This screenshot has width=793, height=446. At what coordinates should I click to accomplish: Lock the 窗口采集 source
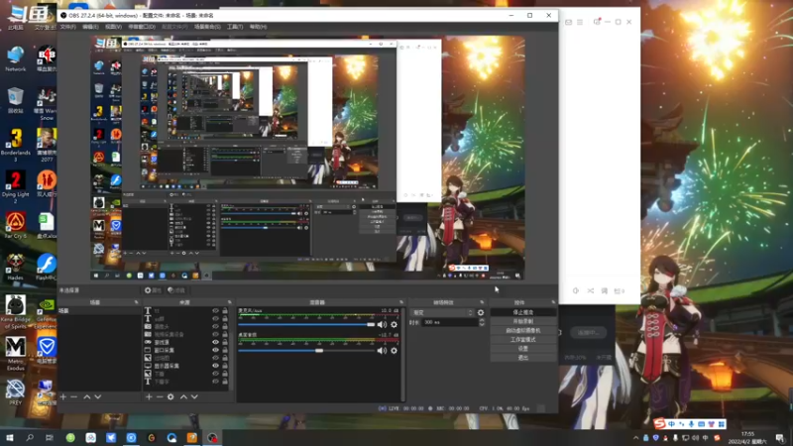tap(225, 350)
